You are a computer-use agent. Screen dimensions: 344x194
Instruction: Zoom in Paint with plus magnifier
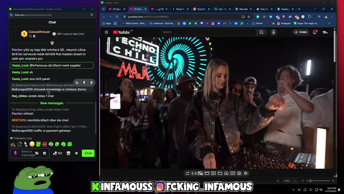click(x=333, y=181)
